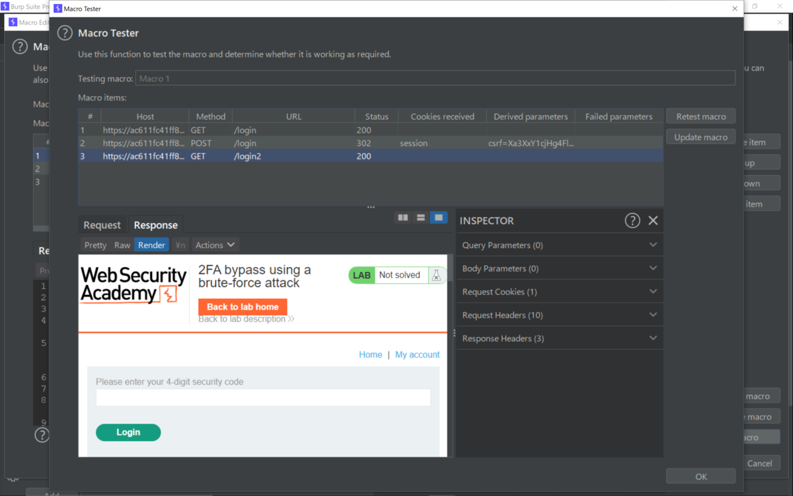Click the Macro Editor help icon behind dialog

pos(20,47)
